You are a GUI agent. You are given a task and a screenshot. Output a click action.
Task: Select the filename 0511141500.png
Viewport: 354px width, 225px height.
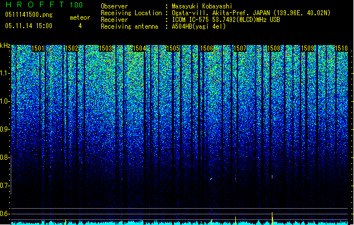[29, 15]
